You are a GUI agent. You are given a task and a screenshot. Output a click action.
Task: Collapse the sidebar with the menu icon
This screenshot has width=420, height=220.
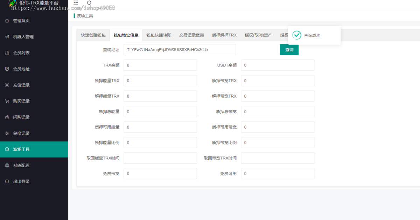(x=76, y=3)
